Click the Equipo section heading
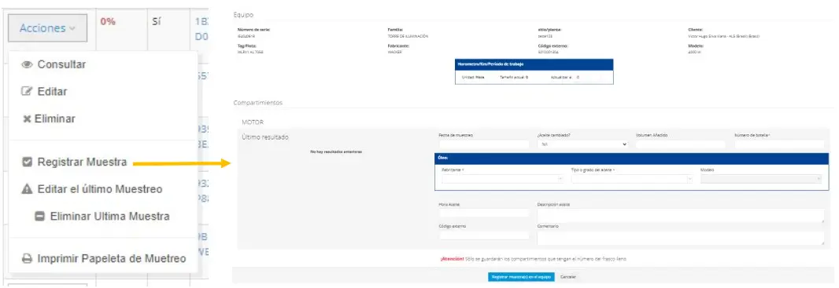This screenshot has width=839, height=288. pyautogui.click(x=243, y=15)
